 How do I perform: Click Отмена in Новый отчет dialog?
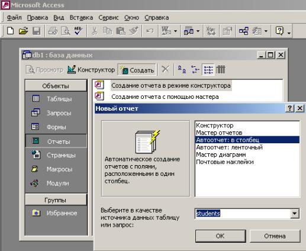275,236
